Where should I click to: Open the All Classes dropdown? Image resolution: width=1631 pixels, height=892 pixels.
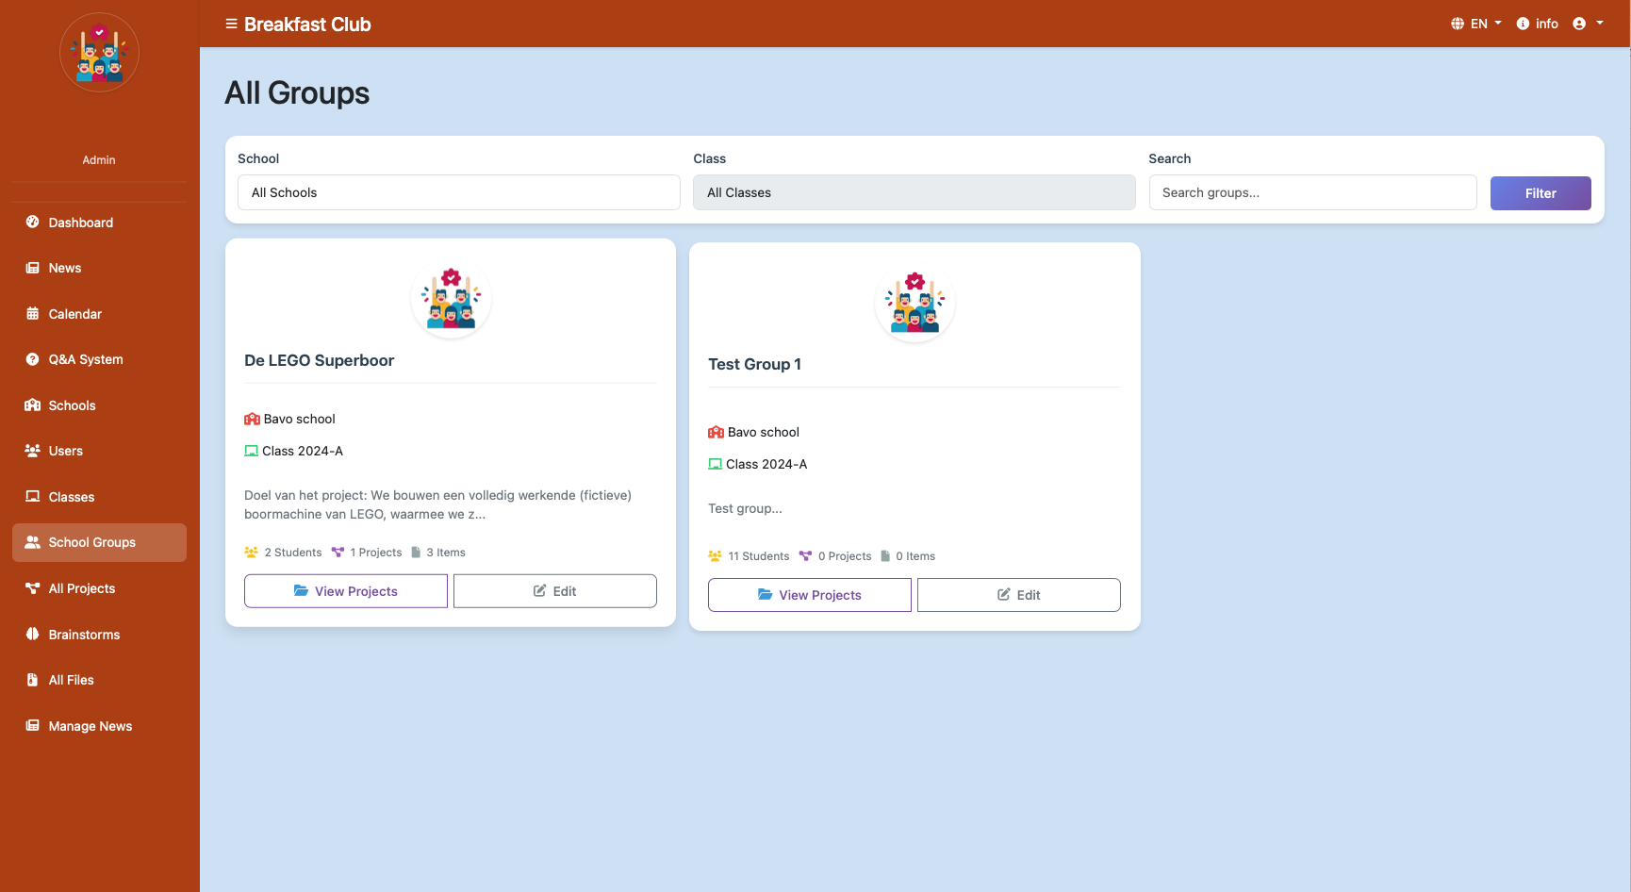point(914,192)
